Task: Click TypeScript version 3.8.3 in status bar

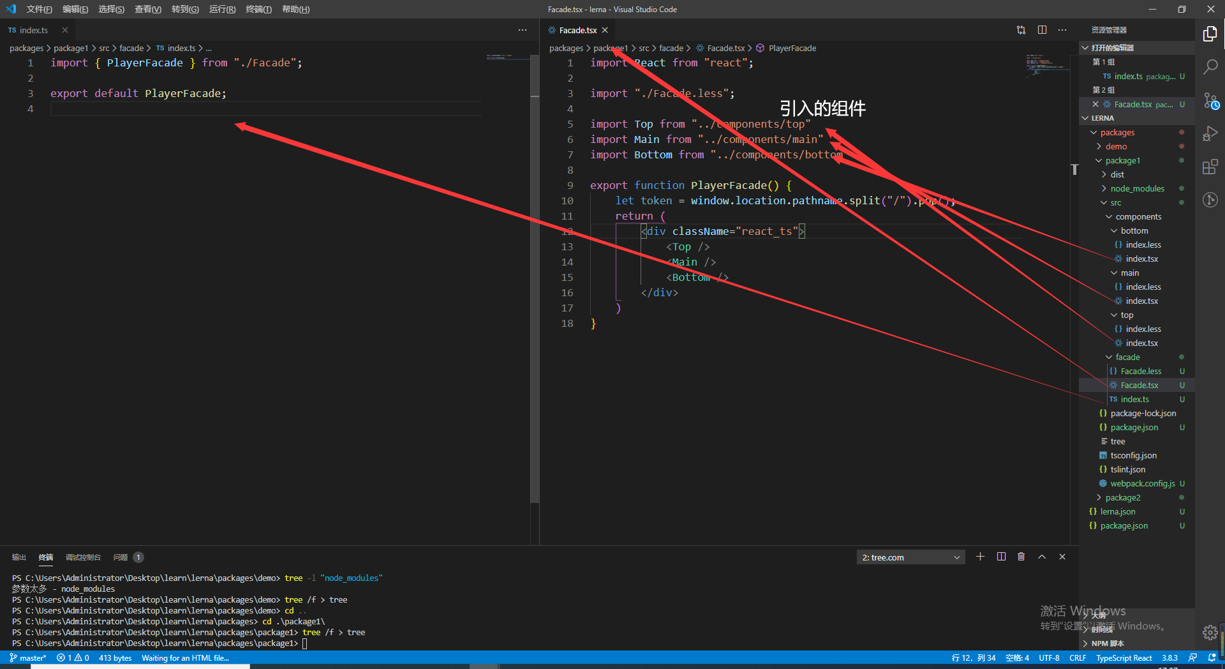Action: click(1169, 658)
